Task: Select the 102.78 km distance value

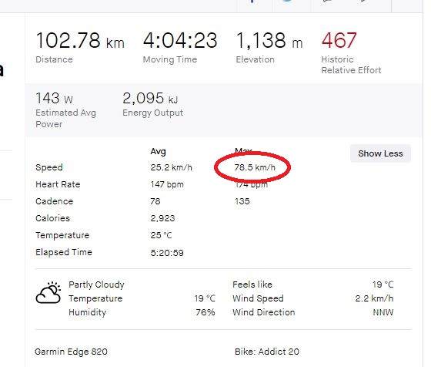Action: [80, 40]
